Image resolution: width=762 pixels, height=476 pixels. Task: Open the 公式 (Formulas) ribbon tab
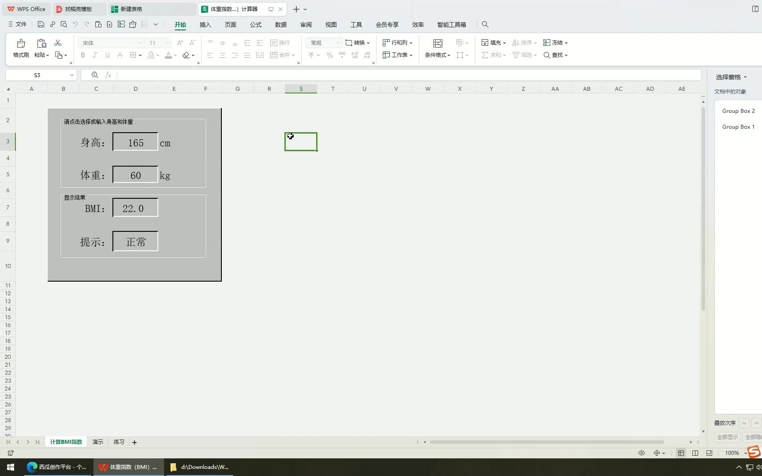256,25
